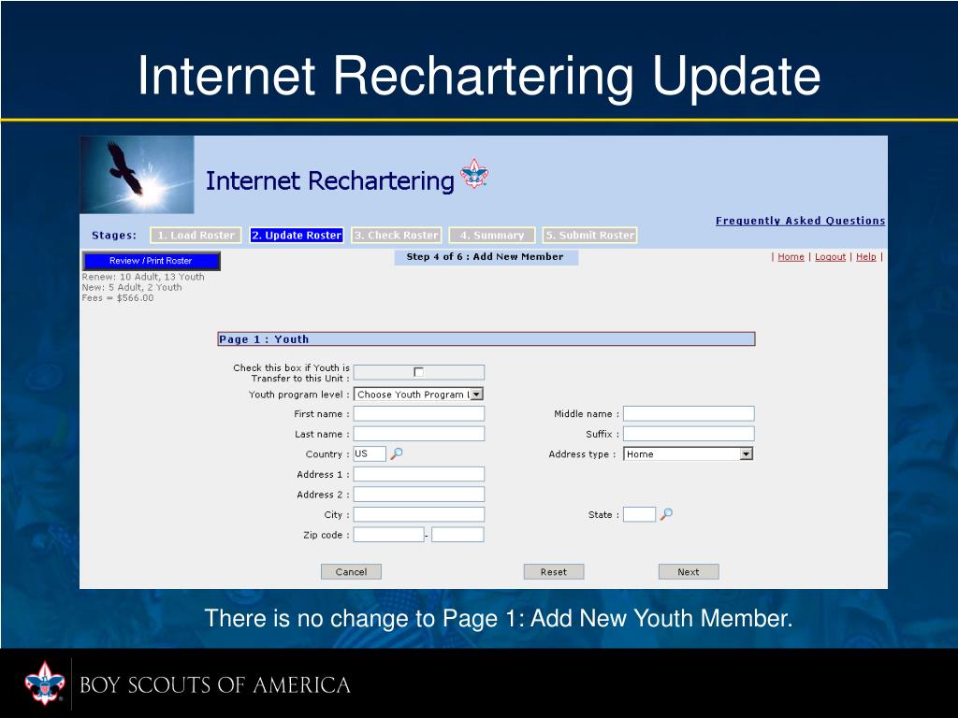The height and width of the screenshot is (718, 958).
Task: Open the Frequently Asked Questions link
Action: click(x=801, y=221)
